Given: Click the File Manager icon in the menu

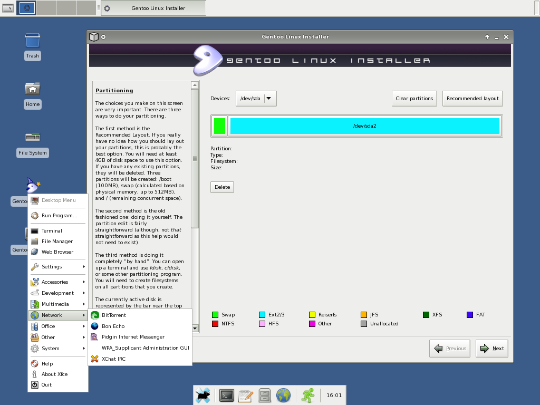Looking at the screenshot, I should pyautogui.click(x=35, y=242).
